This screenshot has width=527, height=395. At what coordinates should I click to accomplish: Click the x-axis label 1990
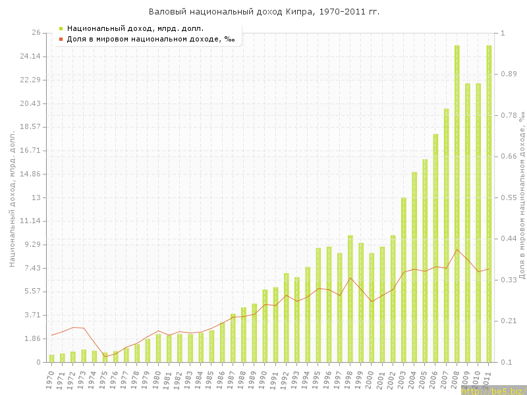point(263,378)
